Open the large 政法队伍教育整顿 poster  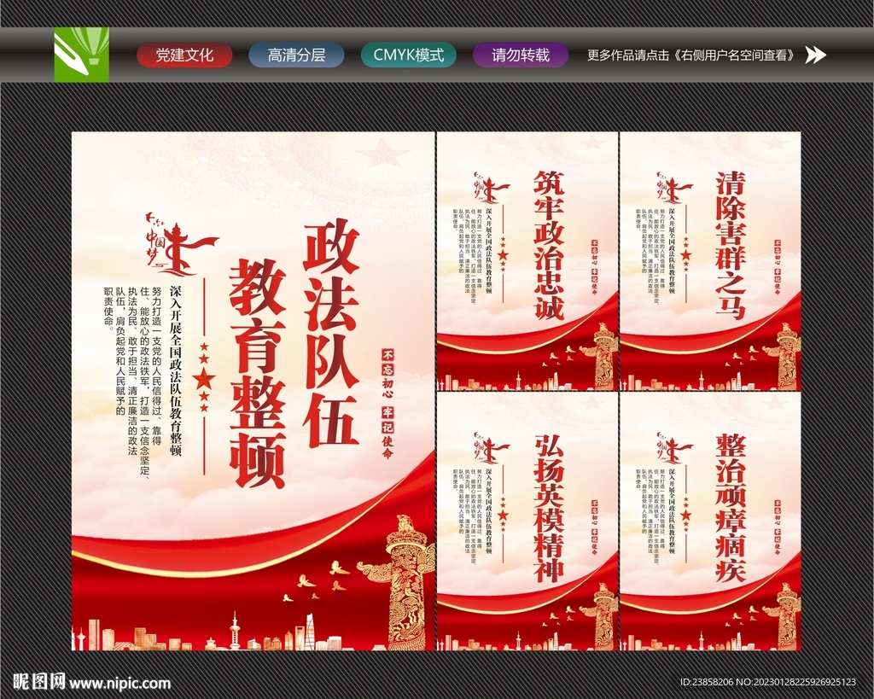tap(253, 391)
